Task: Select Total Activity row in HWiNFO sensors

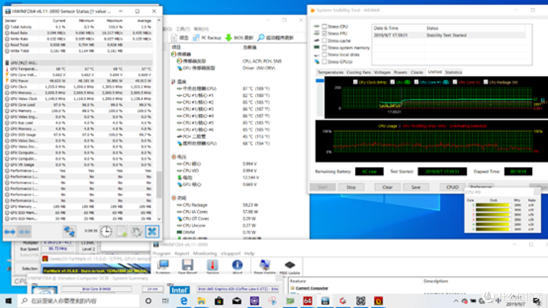Action: tap(79, 27)
